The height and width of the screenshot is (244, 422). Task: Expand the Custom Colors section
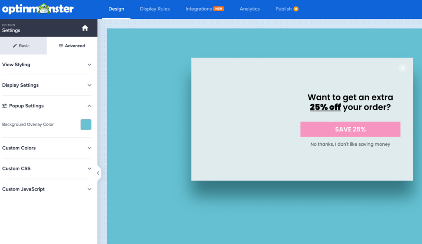89,148
